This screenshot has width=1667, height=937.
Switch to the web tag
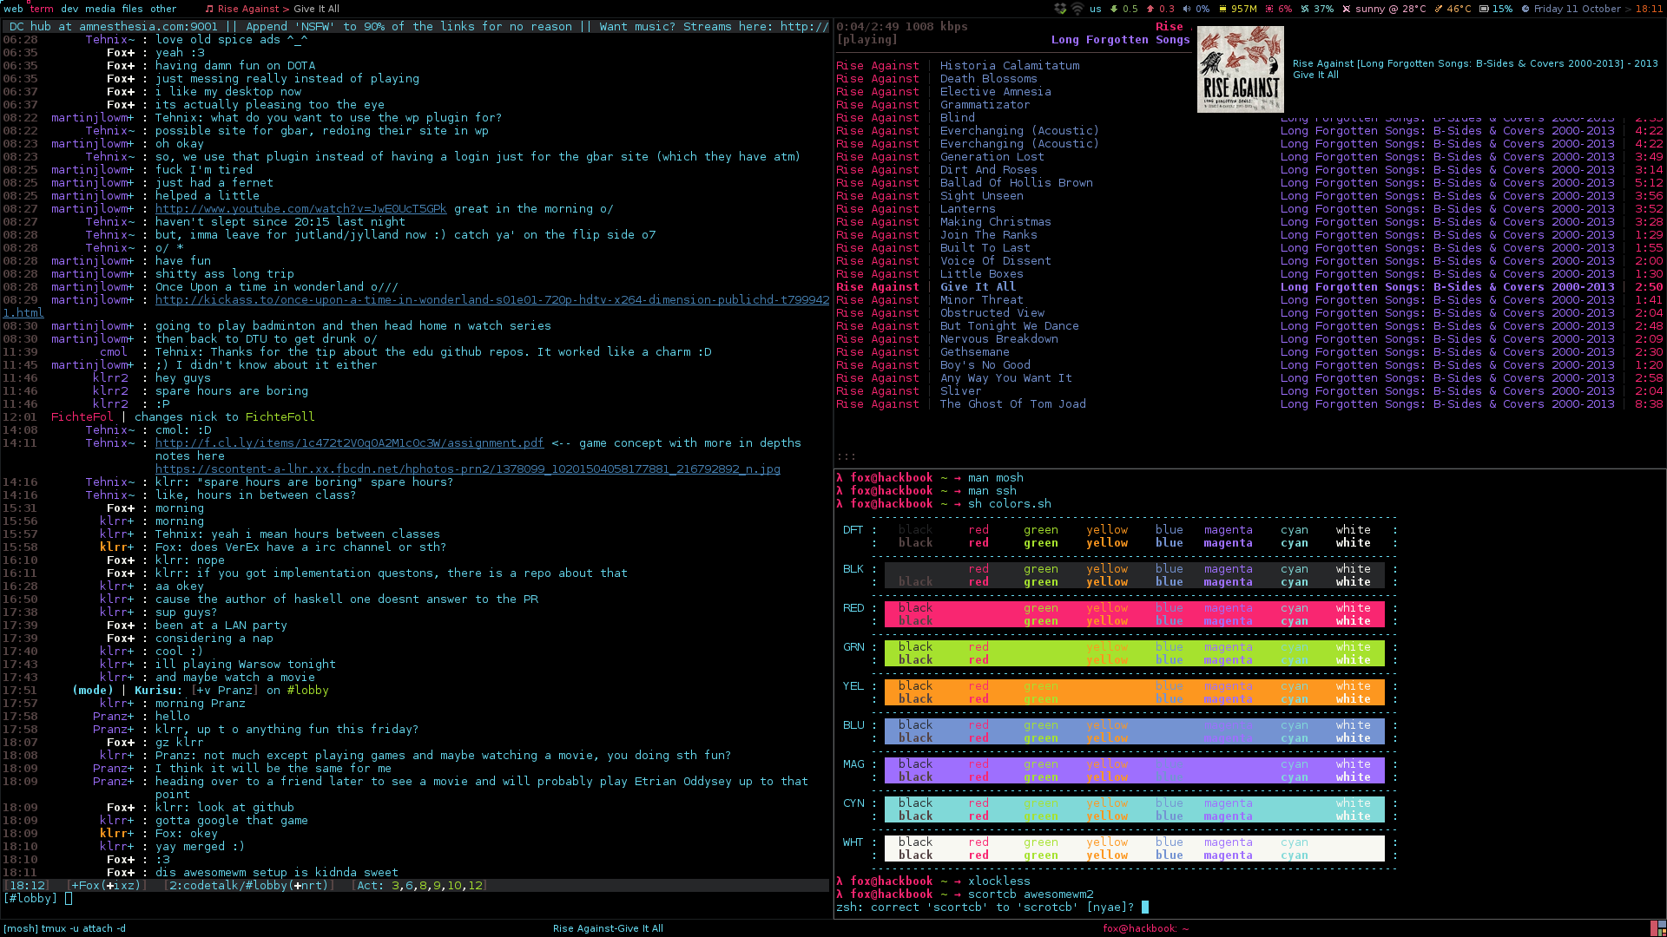tap(13, 9)
